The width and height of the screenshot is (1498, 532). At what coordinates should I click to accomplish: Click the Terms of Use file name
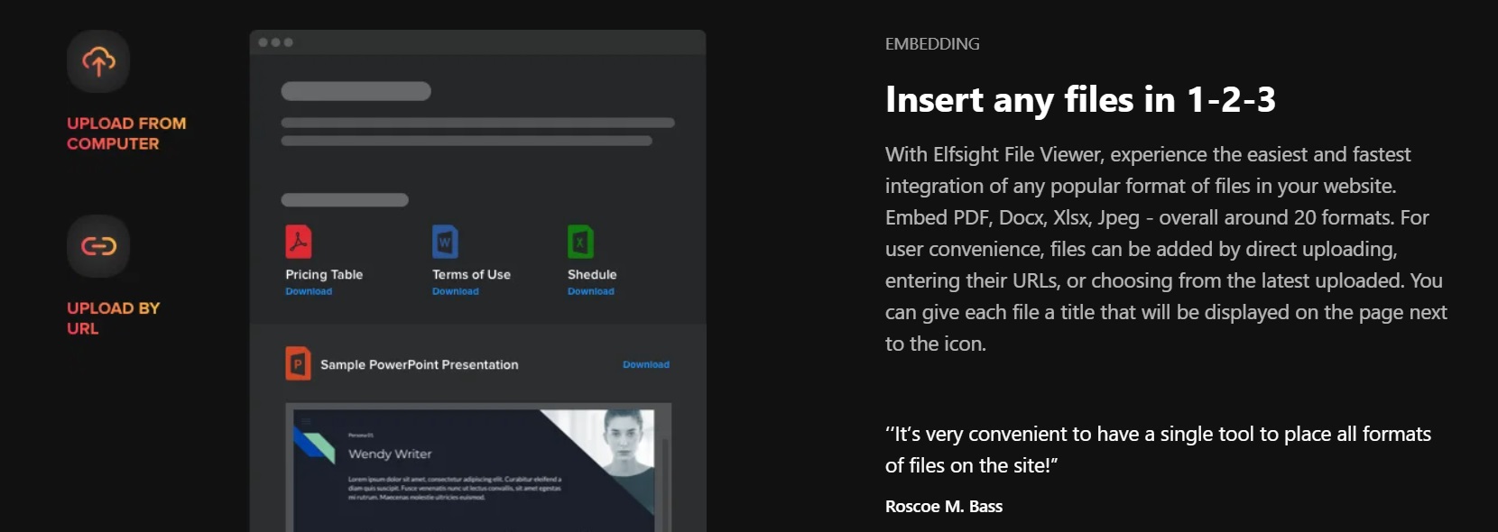pos(471,274)
